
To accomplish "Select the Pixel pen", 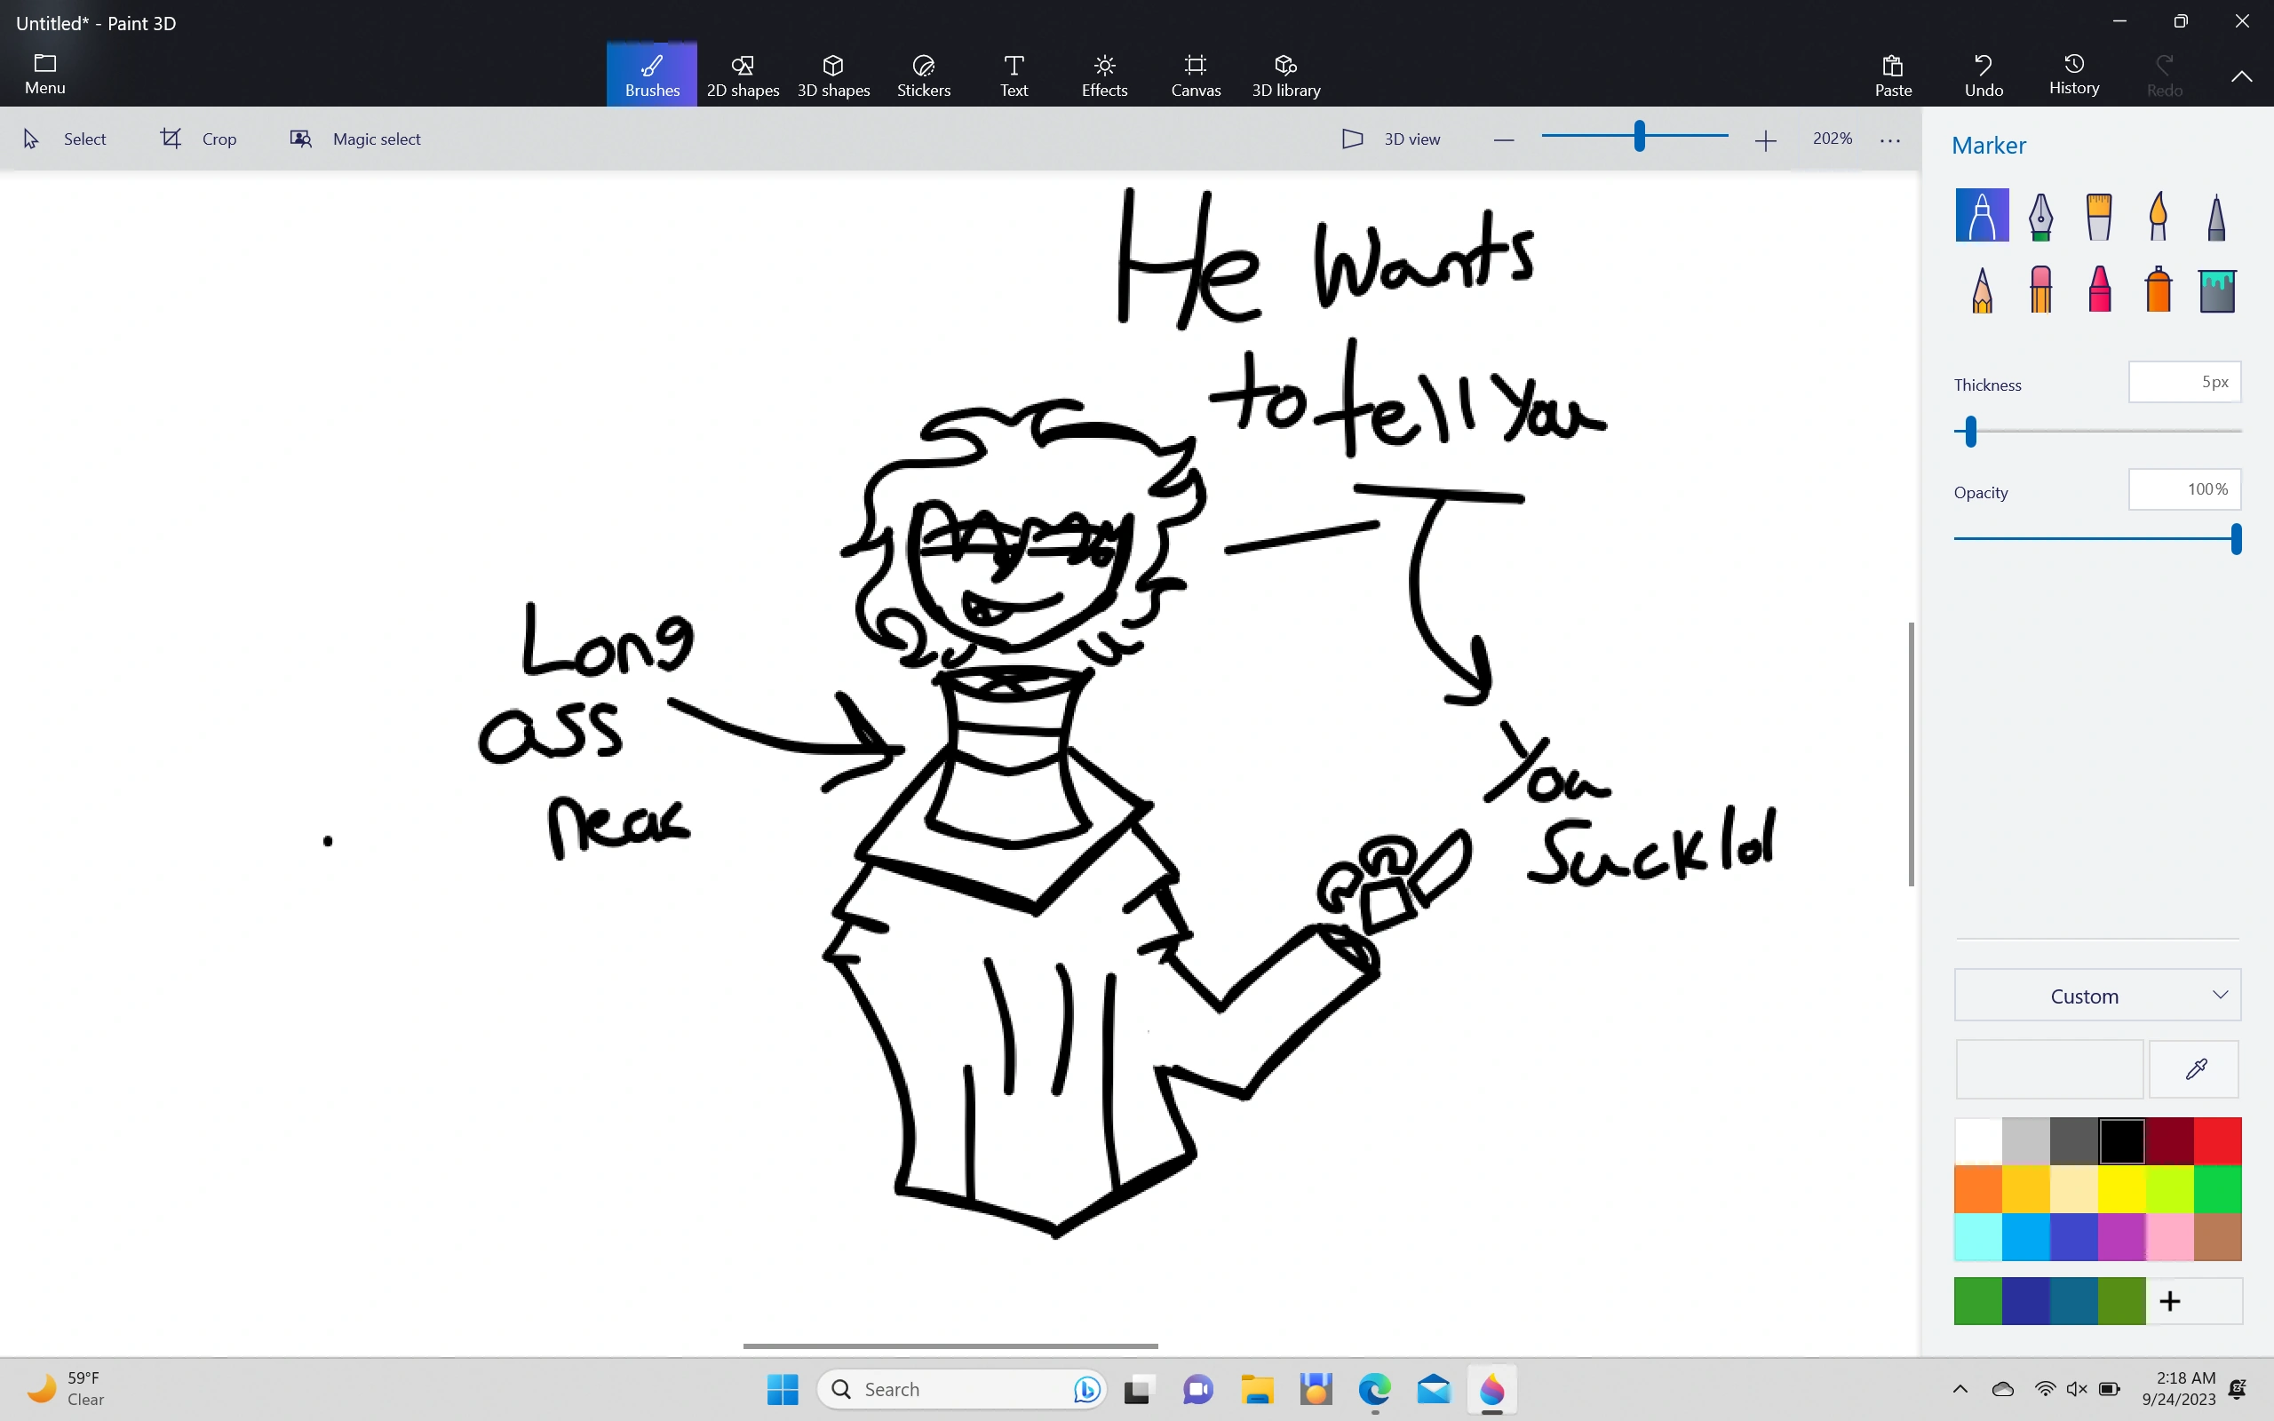I will 2214,214.
